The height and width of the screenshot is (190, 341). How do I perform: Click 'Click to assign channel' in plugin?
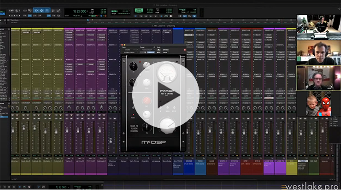(134, 128)
